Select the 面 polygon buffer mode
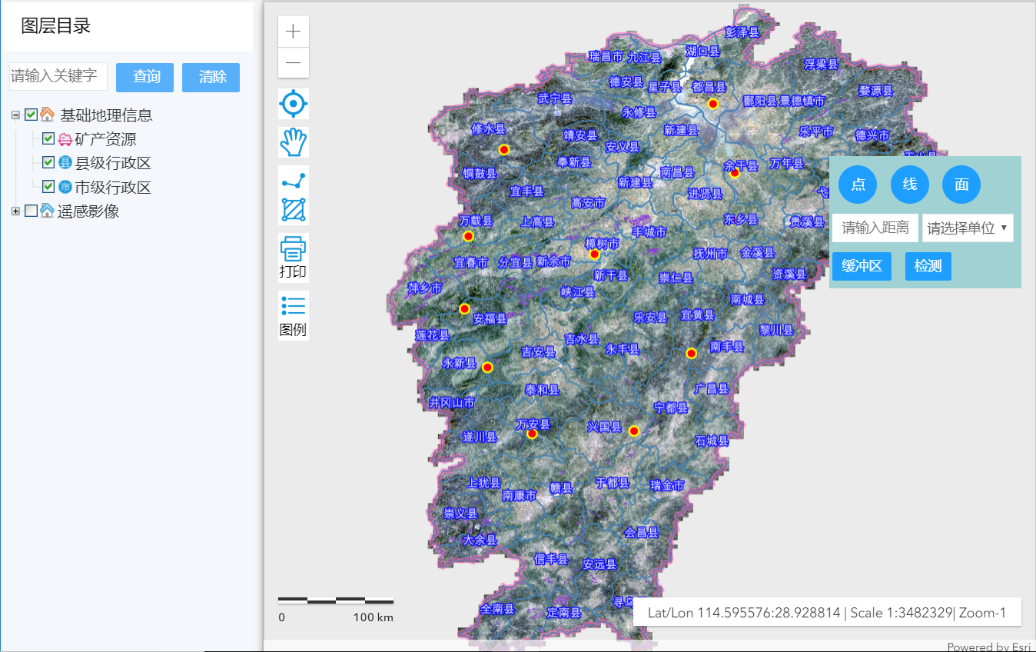 click(961, 185)
